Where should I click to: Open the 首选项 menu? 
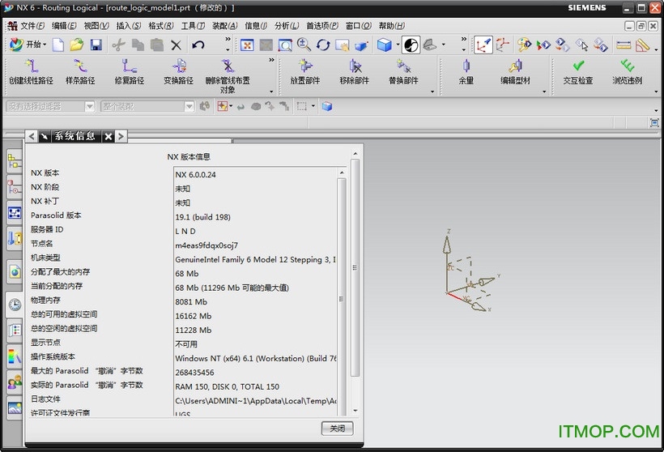pyautogui.click(x=322, y=26)
